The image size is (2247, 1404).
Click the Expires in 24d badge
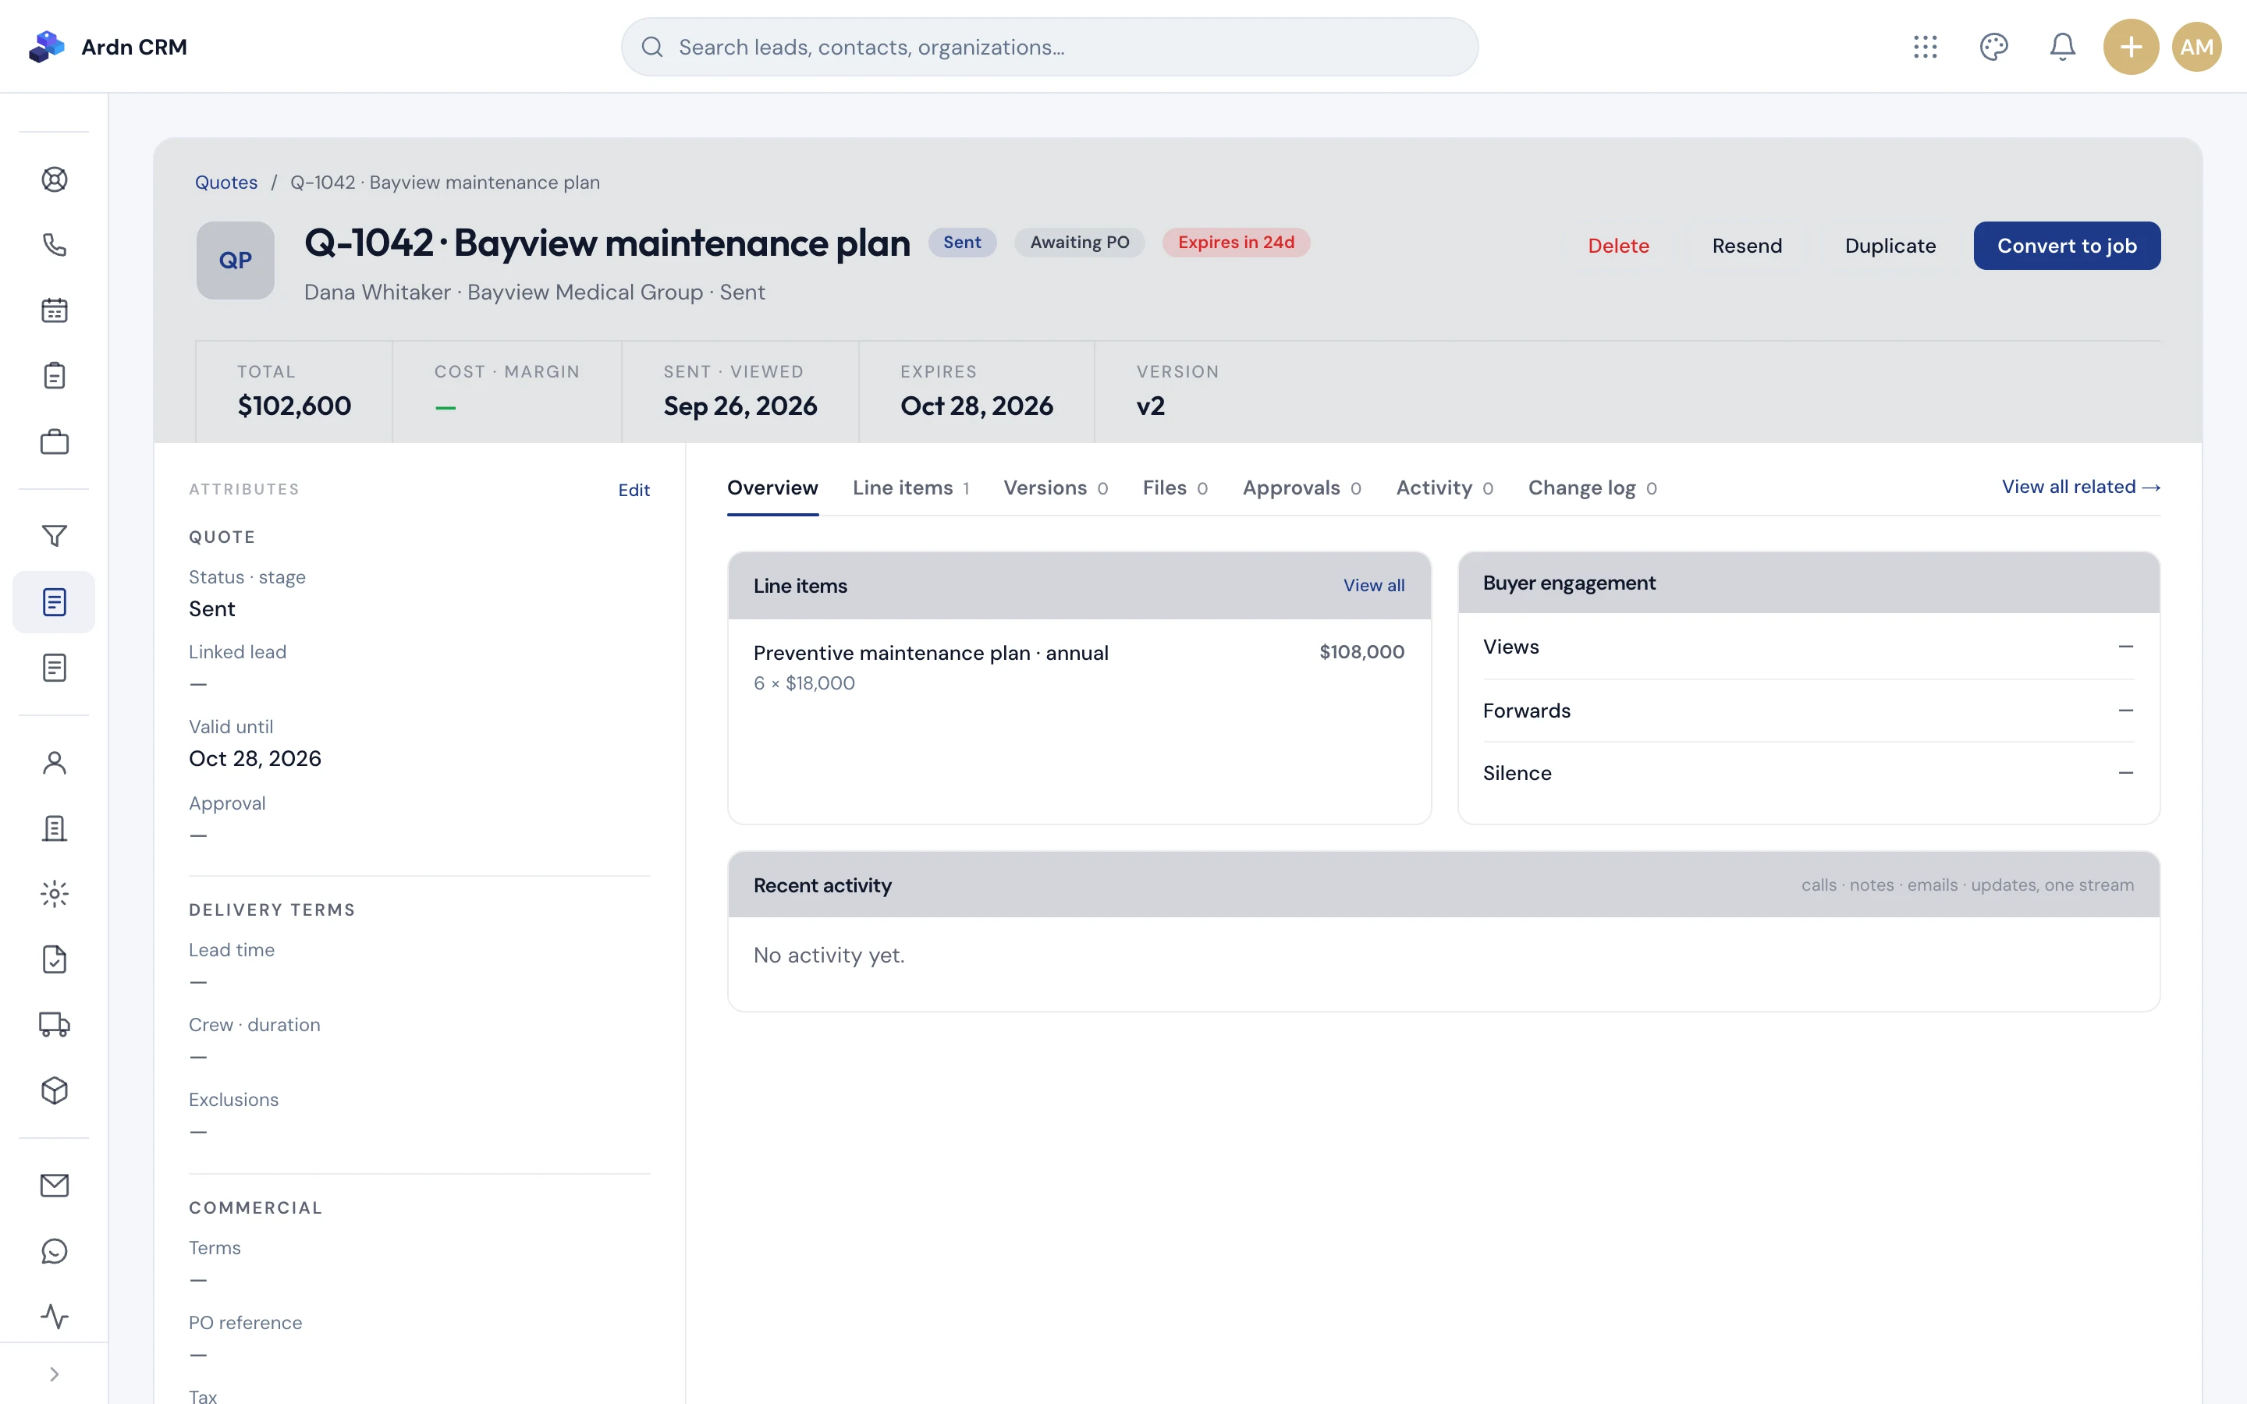(x=1236, y=243)
